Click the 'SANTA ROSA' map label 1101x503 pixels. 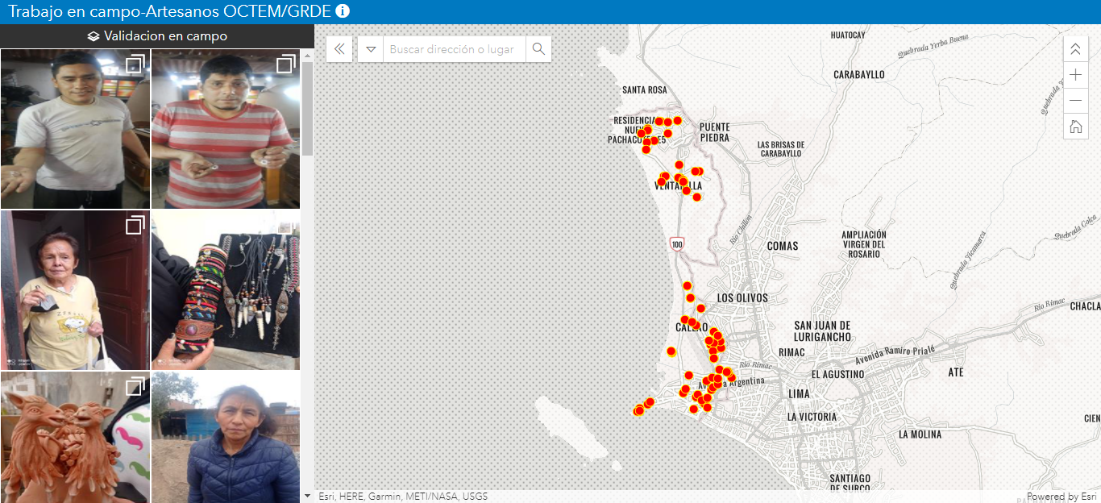645,89
